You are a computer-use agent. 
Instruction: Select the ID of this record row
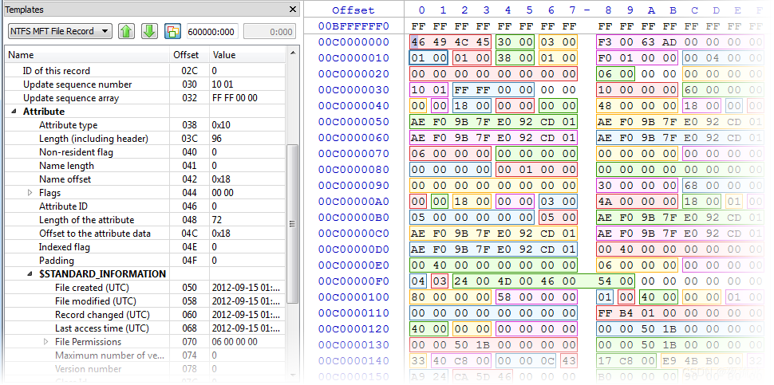145,70
